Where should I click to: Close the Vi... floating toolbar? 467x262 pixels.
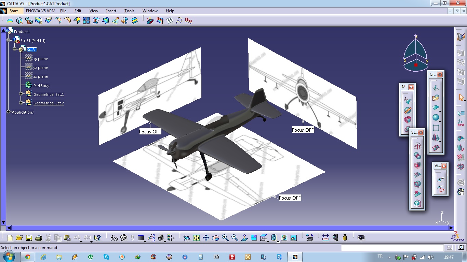pos(444,166)
